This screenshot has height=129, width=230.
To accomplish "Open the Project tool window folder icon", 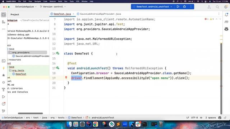I will point(4,15).
